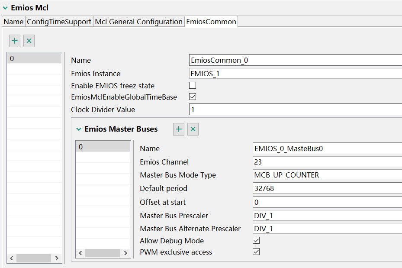Uncheck Allow Debug Mode

click(256, 241)
